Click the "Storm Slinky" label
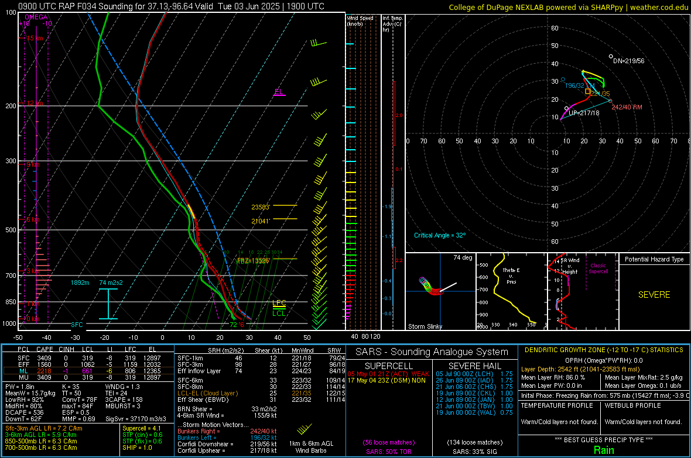This screenshot has width=691, height=458. click(425, 326)
